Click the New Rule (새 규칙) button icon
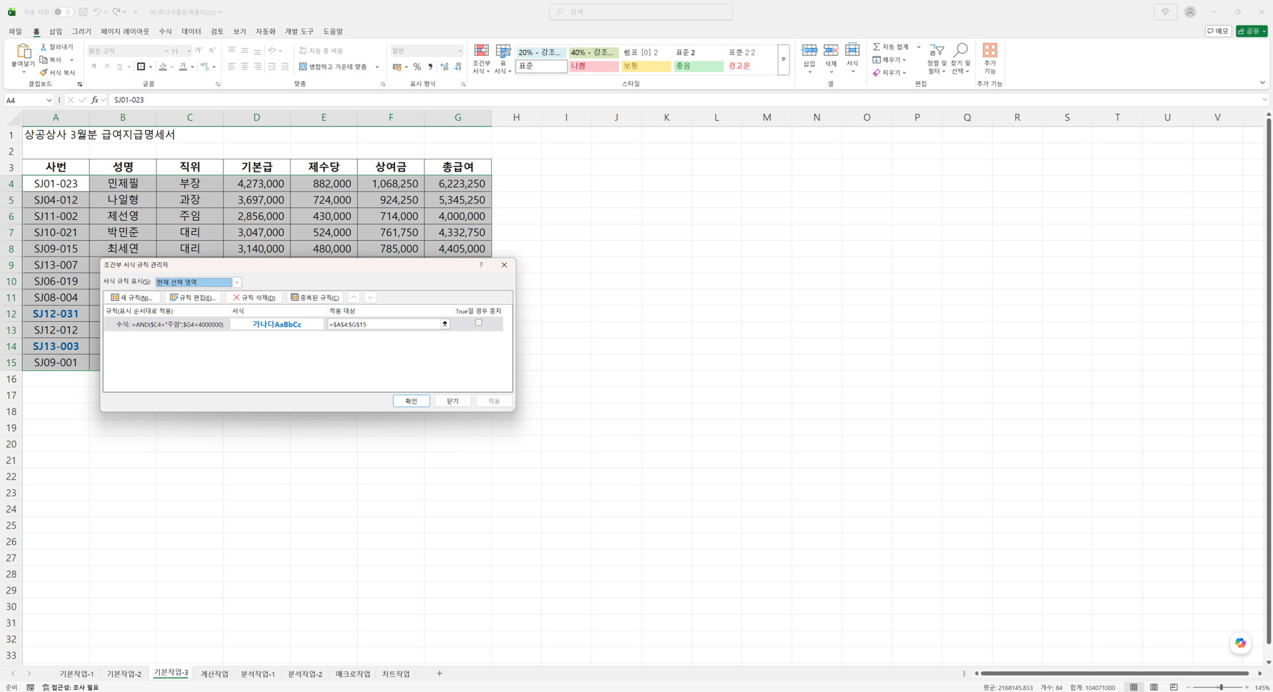The width and height of the screenshot is (1273, 692). pyautogui.click(x=115, y=298)
